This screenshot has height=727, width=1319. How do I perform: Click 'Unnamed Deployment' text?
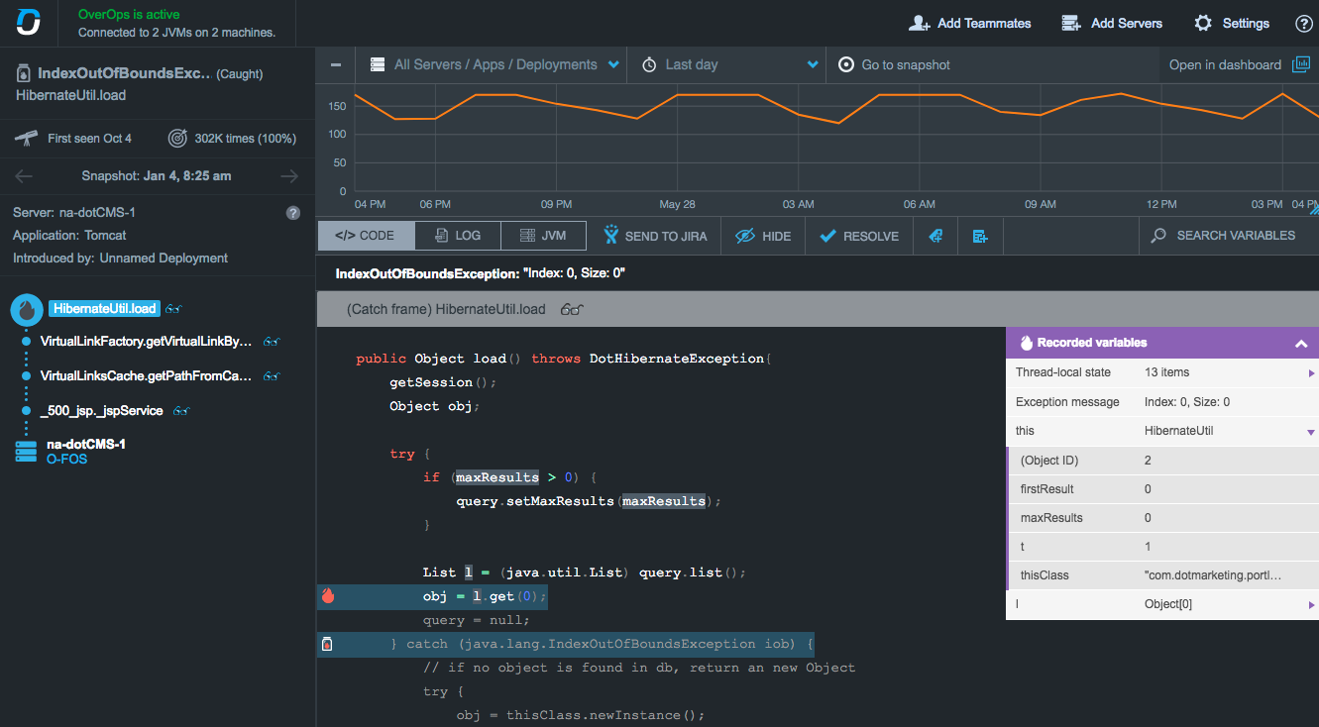click(164, 259)
